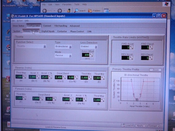Adjust Forward Accel X (Hx V) stepper
Image resolution: width=175 pixels, height=131 pixels.
pos(71,99)
